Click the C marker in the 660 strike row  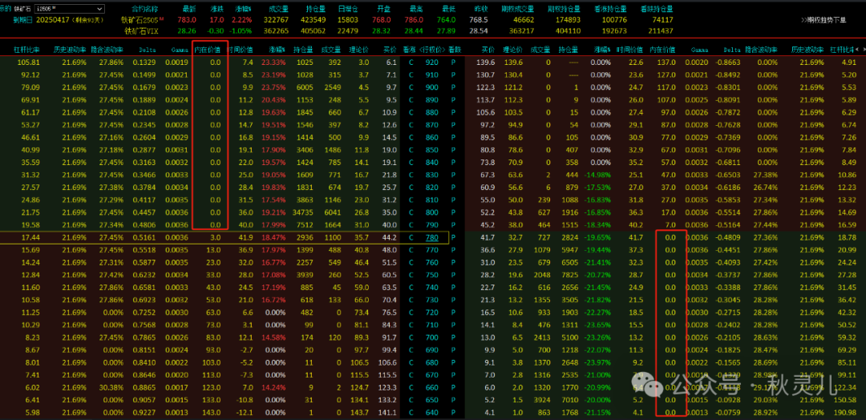pos(411,387)
